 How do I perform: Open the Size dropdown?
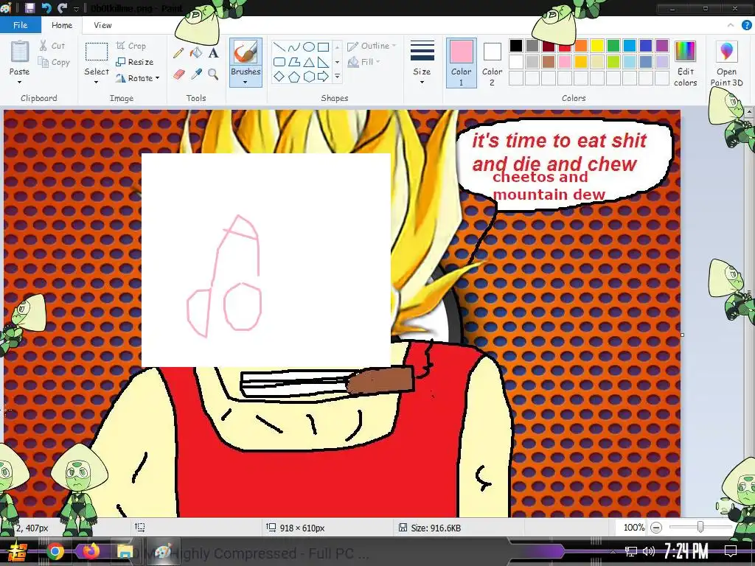coord(422,63)
